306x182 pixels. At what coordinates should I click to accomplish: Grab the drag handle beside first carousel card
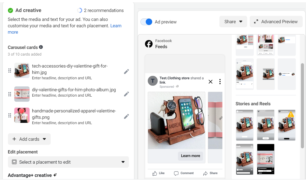click(9, 70)
